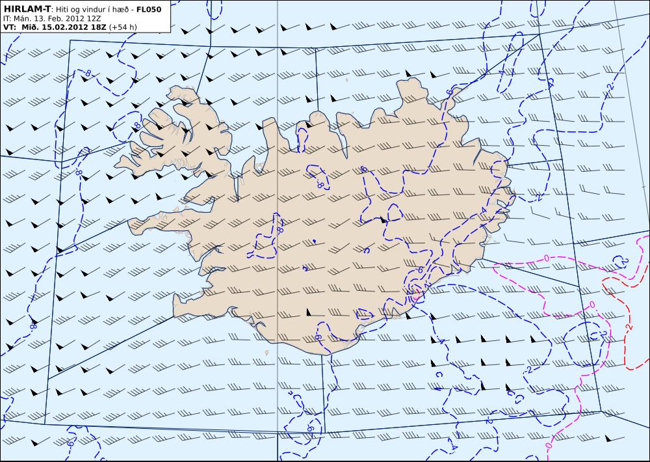
Task: Click the red dashed contour's '2' label
Action: (x=630, y=327)
